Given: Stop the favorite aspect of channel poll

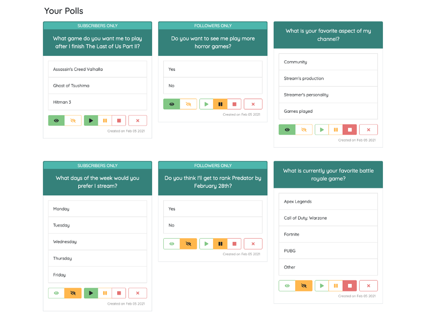Looking at the screenshot, I should pos(350,130).
